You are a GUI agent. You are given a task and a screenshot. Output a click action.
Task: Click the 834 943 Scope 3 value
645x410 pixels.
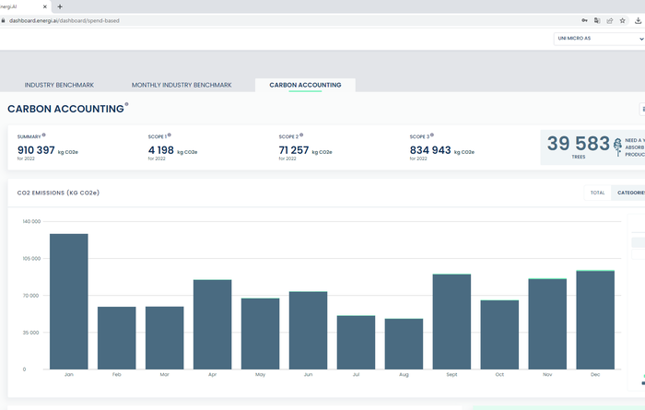(430, 150)
